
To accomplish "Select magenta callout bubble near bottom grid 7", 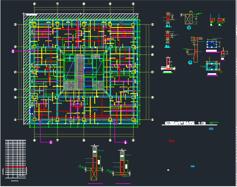I will pyautogui.click(x=51, y=142).
